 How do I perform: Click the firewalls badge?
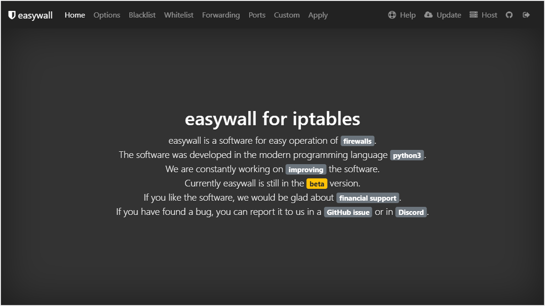(357, 141)
